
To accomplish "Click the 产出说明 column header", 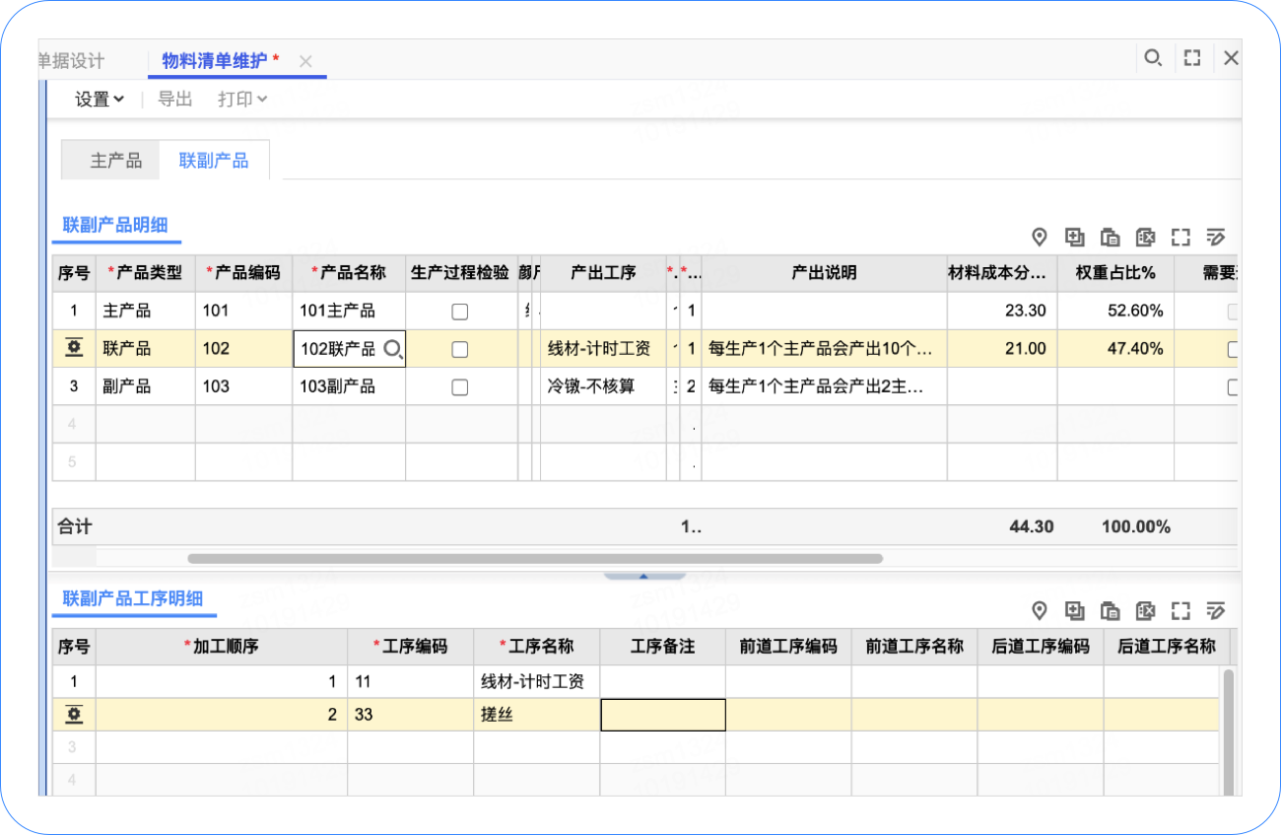I will coord(824,273).
